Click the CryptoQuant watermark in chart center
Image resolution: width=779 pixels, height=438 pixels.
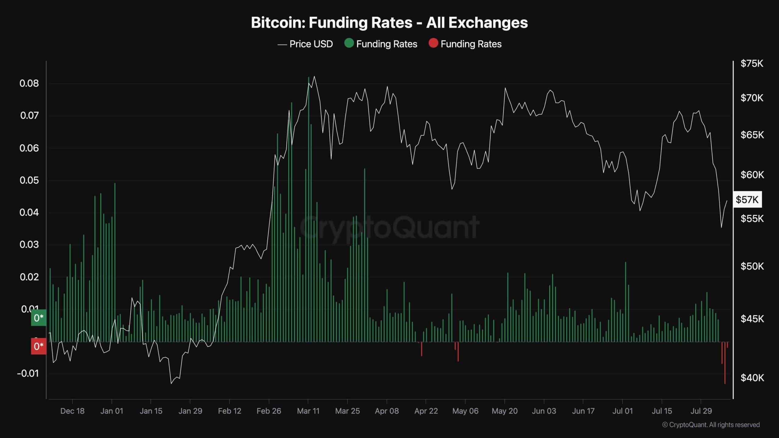coord(389,227)
